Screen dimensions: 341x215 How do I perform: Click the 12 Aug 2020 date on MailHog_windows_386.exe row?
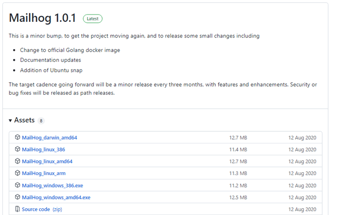point(303,186)
